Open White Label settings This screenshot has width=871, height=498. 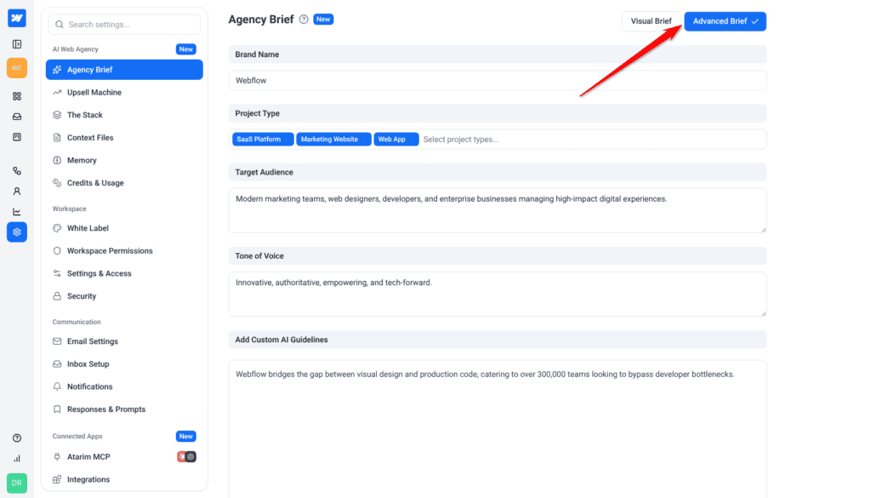[x=124, y=228]
